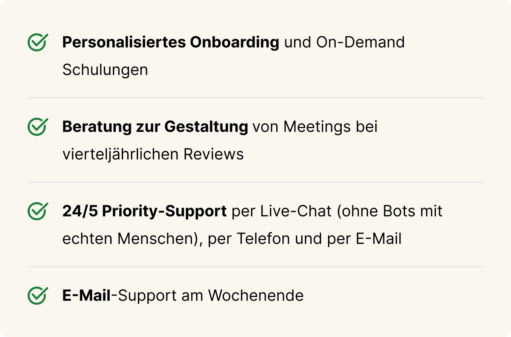Viewport: 511px width, 337px height.
Task: Select the word Live-Chat
Action: coord(296,211)
